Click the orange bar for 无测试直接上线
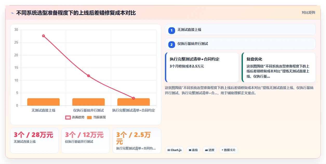The image size is (326, 164). (x=43, y=102)
